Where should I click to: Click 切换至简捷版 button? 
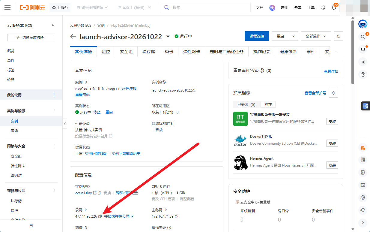click(31, 38)
